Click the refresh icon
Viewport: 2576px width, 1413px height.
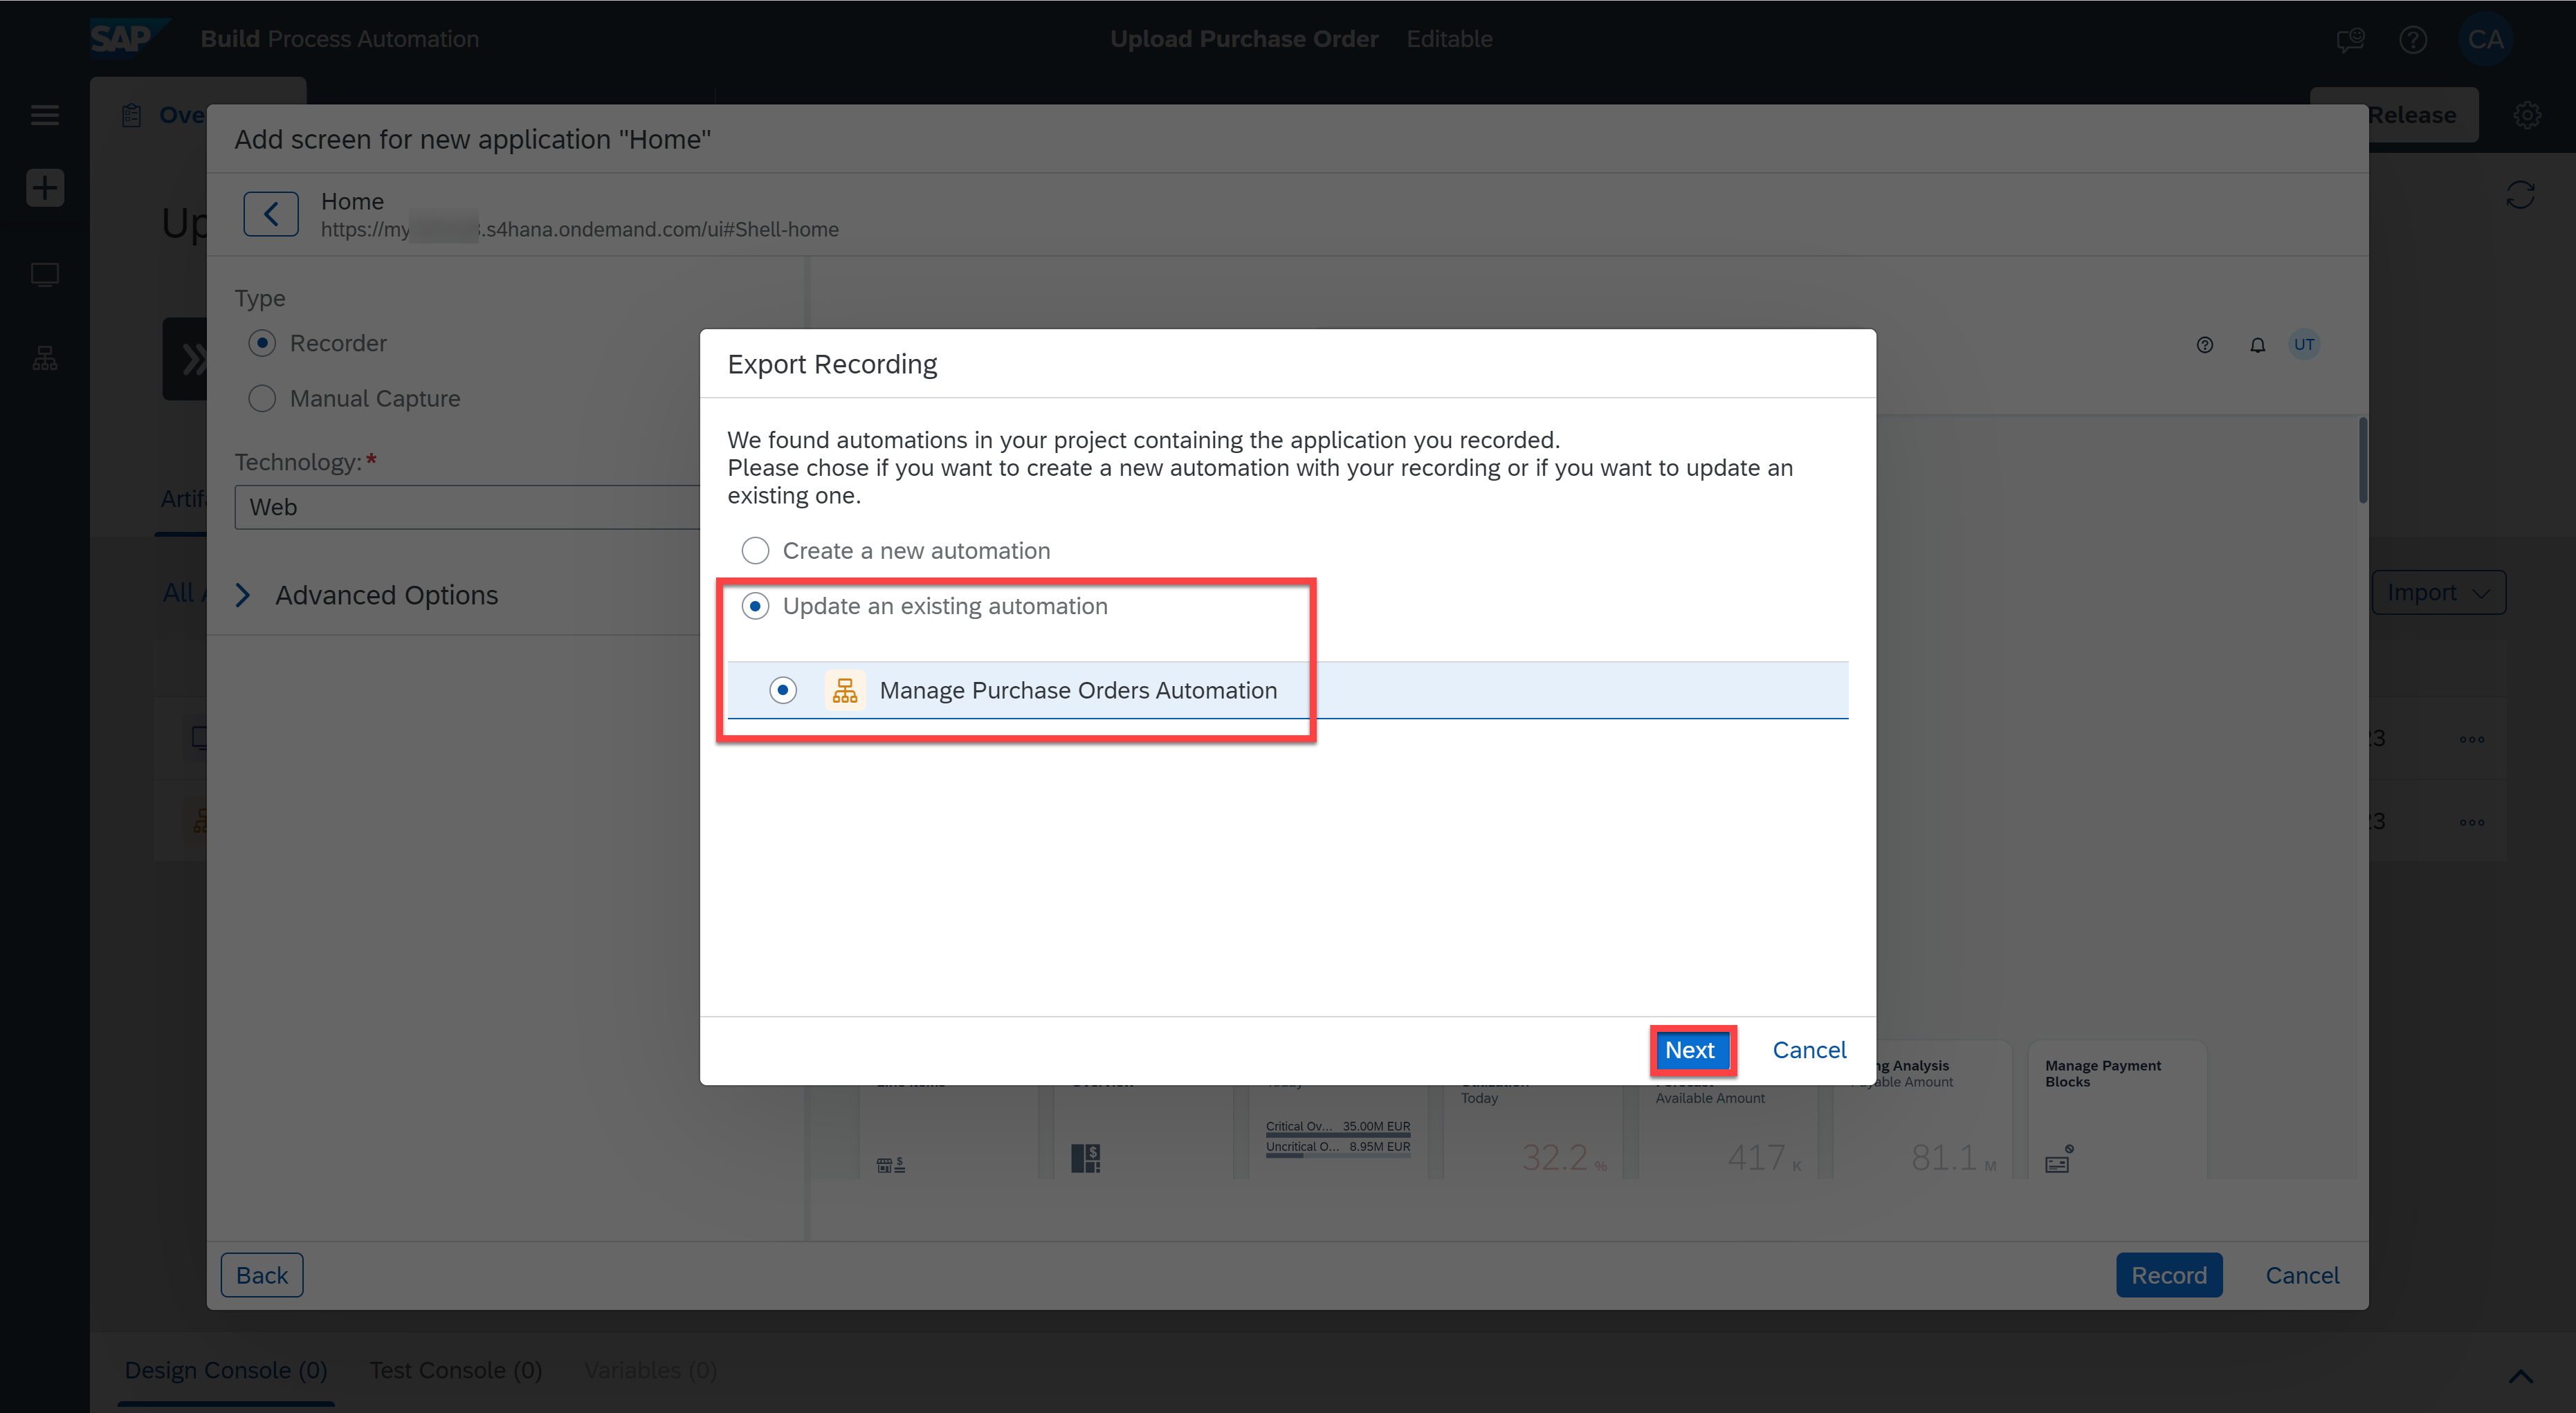pyautogui.click(x=2520, y=194)
